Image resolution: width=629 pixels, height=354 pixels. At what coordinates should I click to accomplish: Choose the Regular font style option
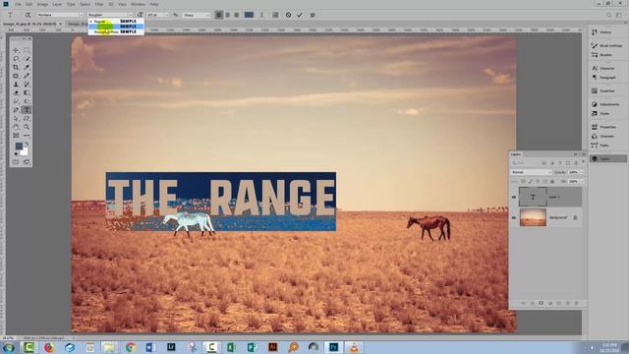[116, 21]
